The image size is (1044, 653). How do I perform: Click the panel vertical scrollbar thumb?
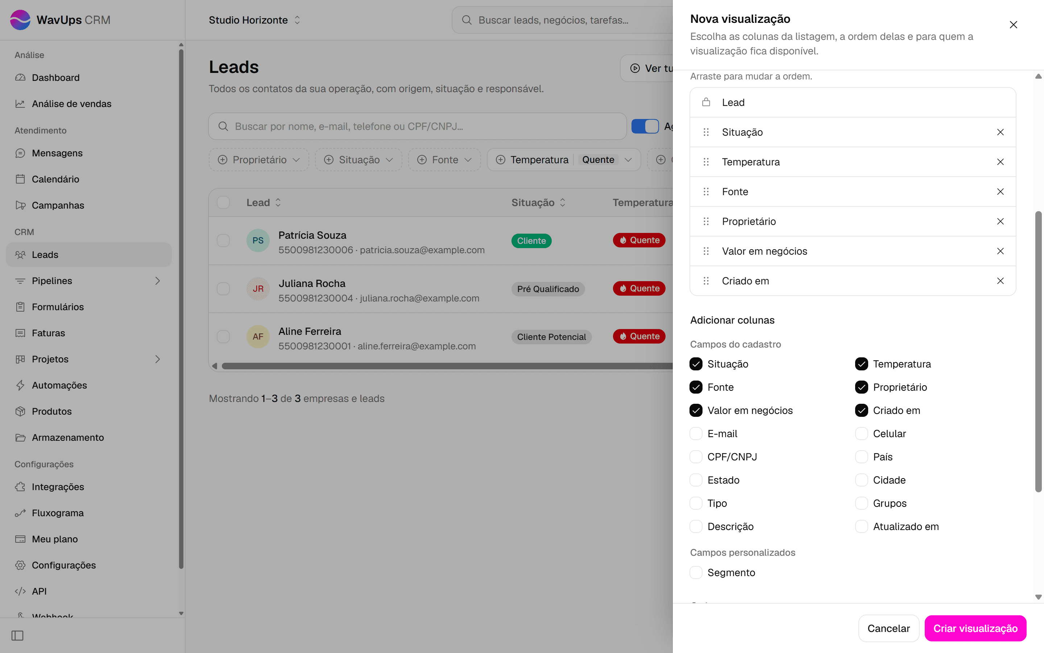[1039, 352]
